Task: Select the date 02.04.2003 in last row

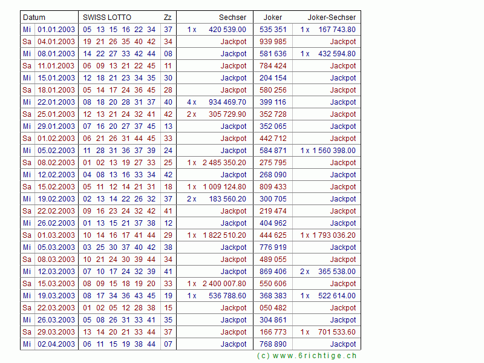Action: [56, 344]
